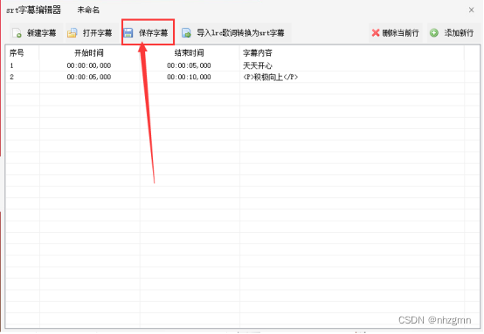
Task: Select the 开始时间 column header
Action: point(89,53)
